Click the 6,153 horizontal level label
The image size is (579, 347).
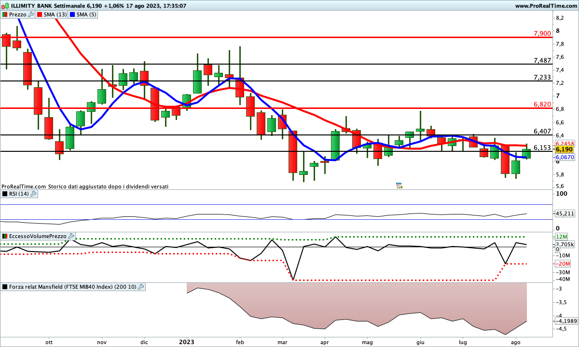[542, 147]
